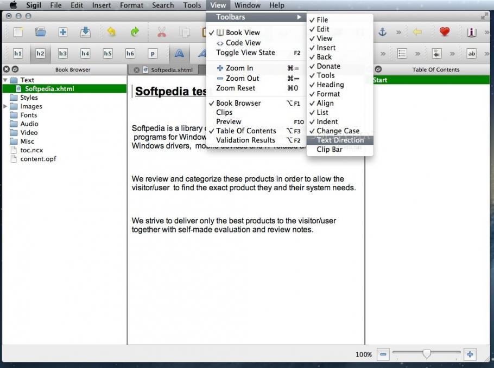Apply the h2 heading style

point(40,54)
